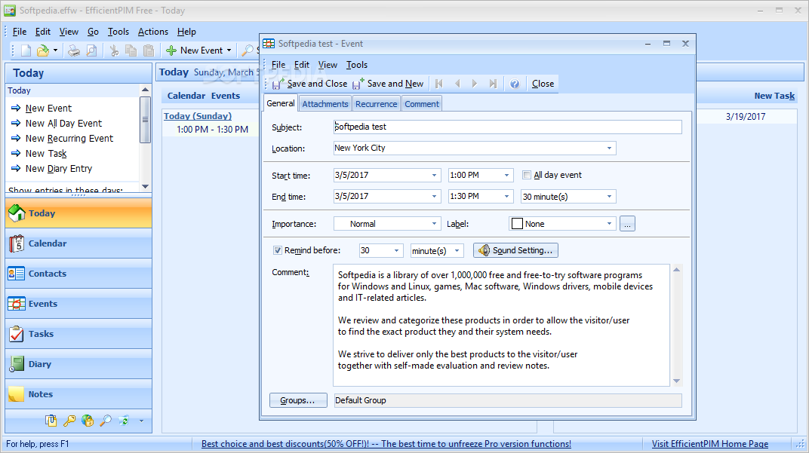Go to first record in Event window
This screenshot has height=453, width=809.
pos(439,84)
